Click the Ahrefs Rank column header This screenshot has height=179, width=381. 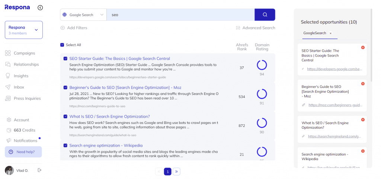pyautogui.click(x=242, y=47)
